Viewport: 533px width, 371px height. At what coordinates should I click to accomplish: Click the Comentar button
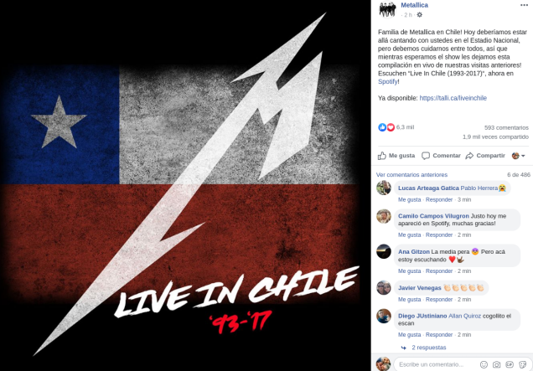(x=441, y=156)
